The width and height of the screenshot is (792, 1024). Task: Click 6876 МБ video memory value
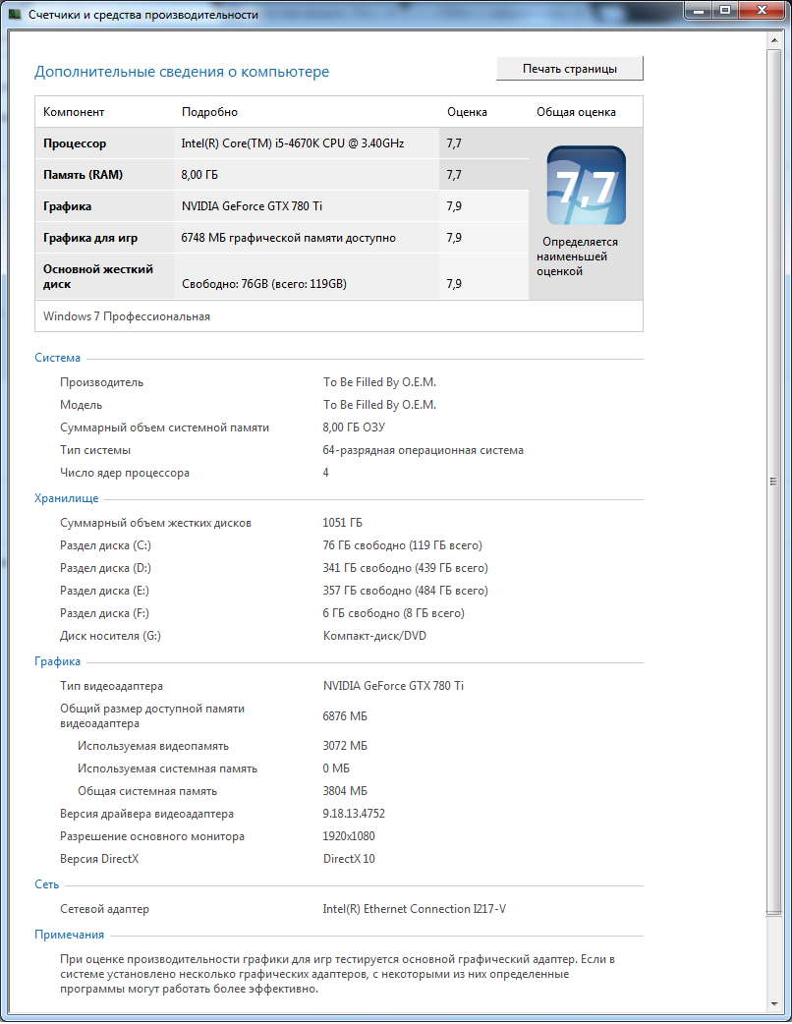point(345,716)
